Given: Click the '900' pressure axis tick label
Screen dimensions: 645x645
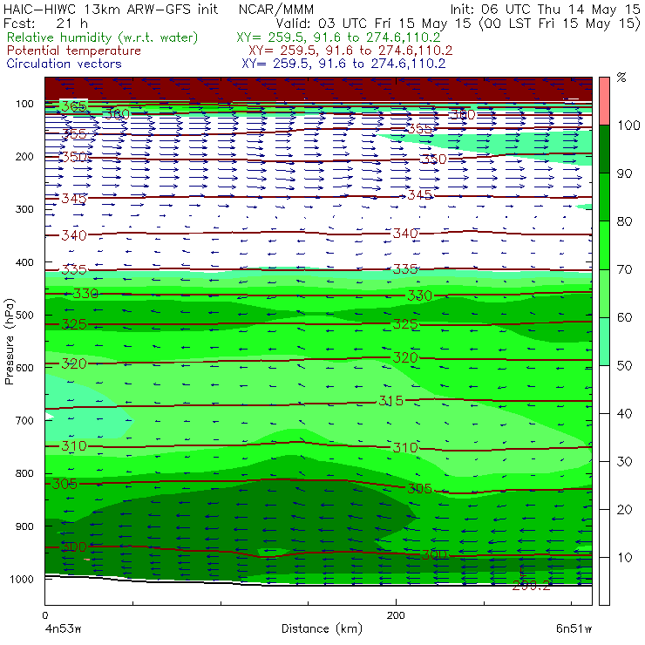Looking at the screenshot, I should point(24,526).
